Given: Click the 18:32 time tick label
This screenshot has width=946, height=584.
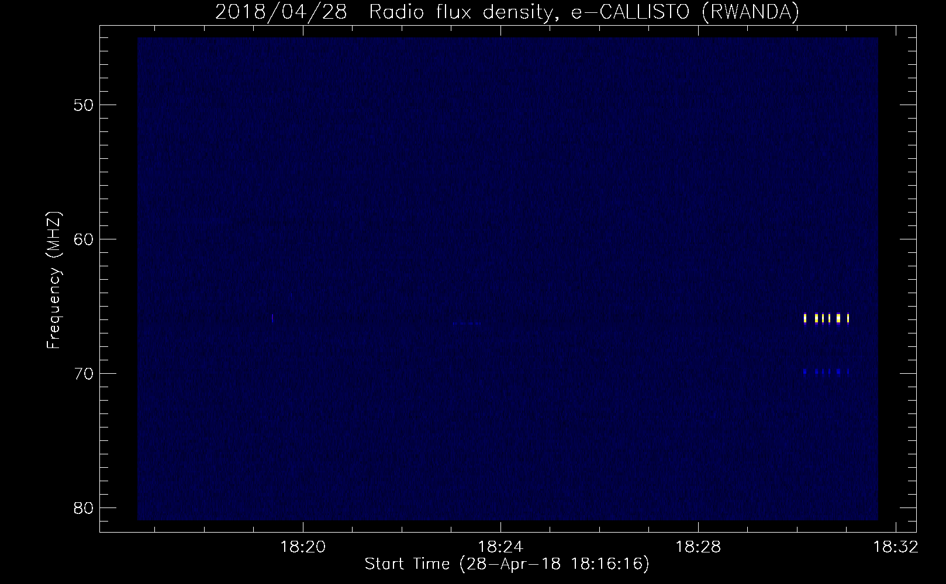Looking at the screenshot, I should 896,547.
